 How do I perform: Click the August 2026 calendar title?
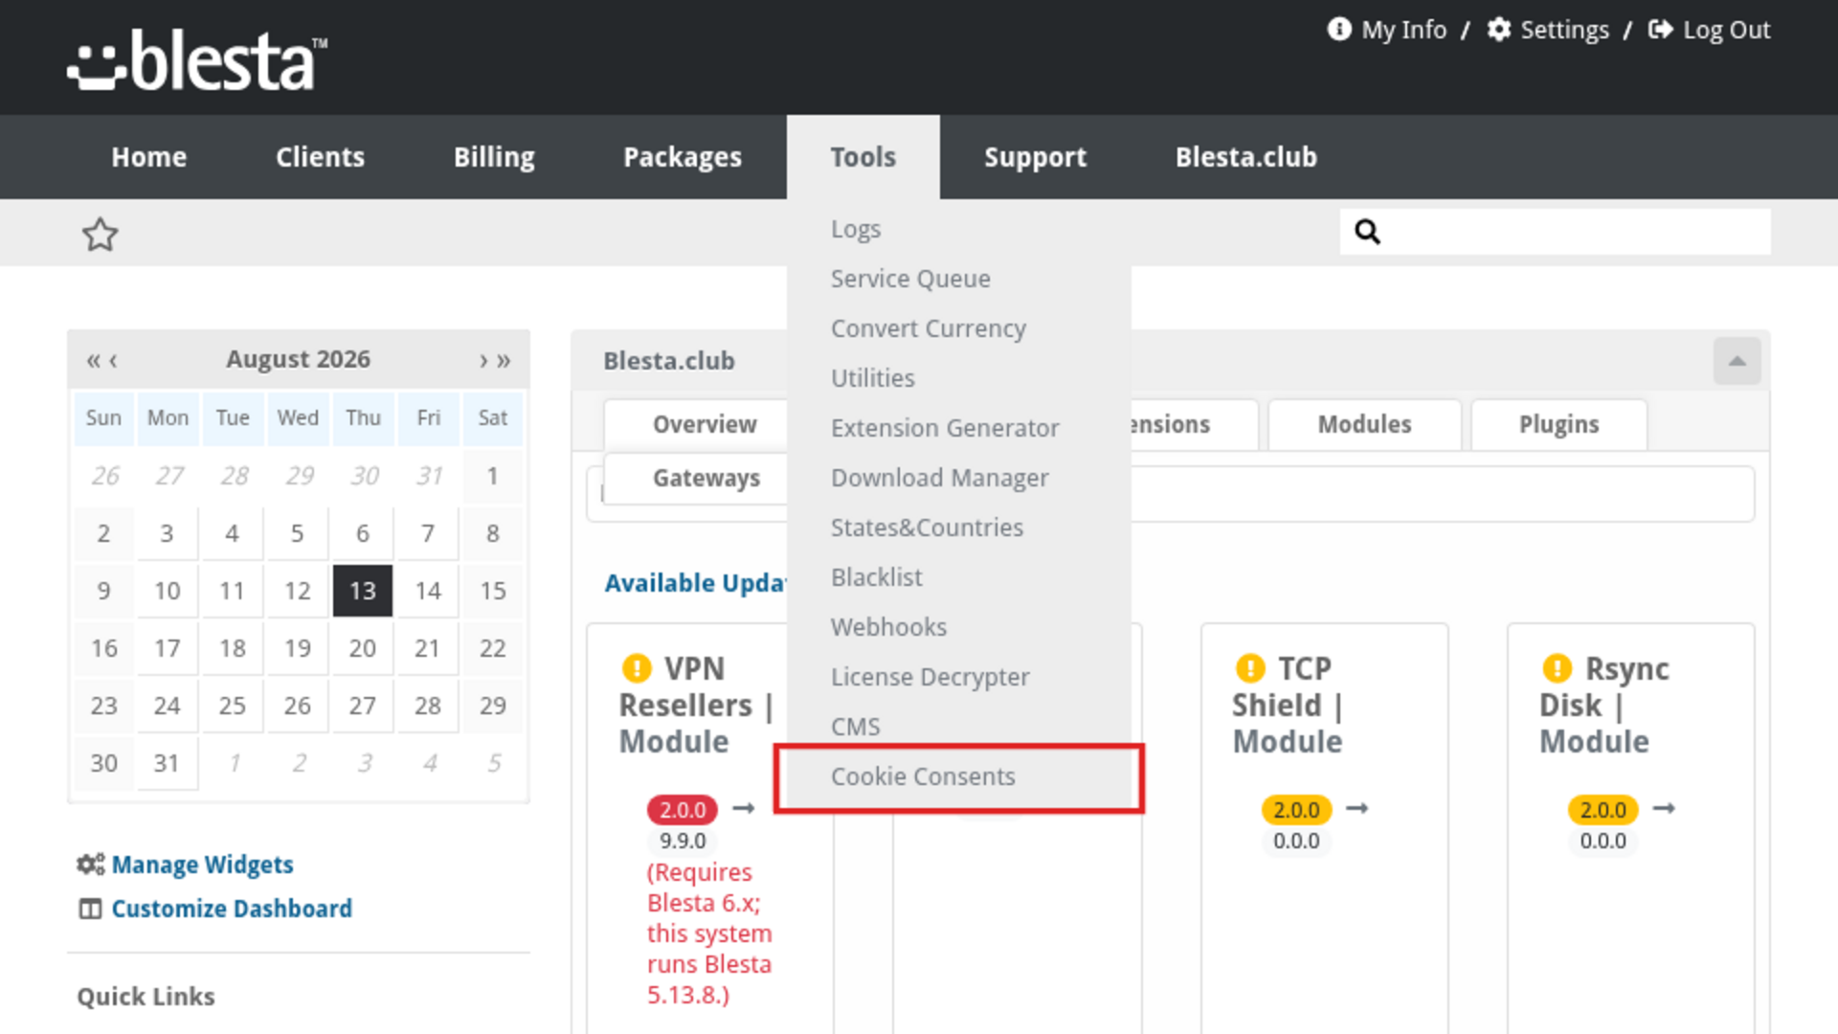click(x=298, y=360)
